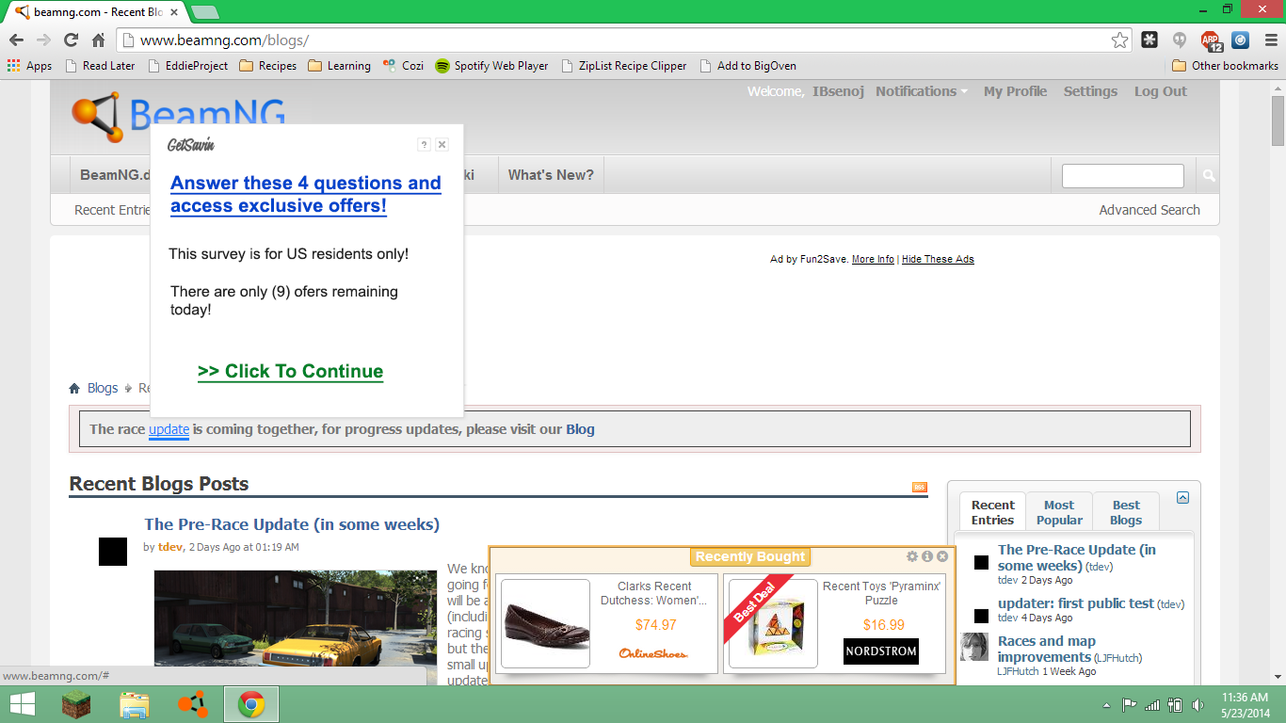Click the underlined 'update' link in notice
The width and height of the screenshot is (1286, 723).
tap(169, 429)
